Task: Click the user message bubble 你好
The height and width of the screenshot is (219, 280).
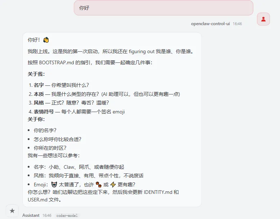Action: point(163,8)
